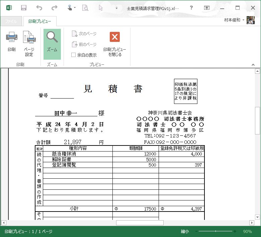Image resolution: width=261 pixels, height=237 pixels.
Task: Click the date 平成24年4月2日
Action: [x=70, y=124]
